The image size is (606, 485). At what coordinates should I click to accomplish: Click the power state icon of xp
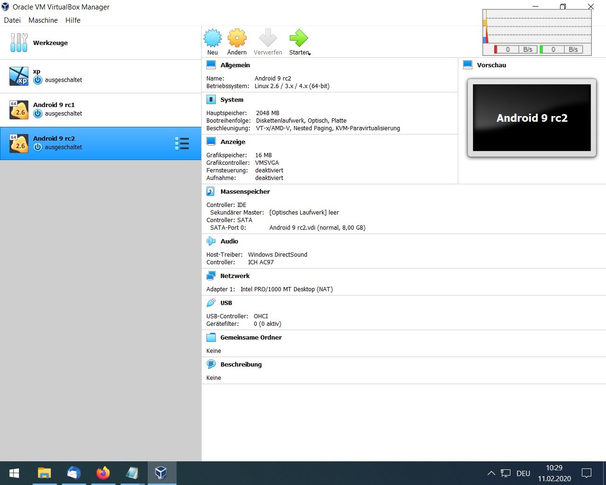38,80
